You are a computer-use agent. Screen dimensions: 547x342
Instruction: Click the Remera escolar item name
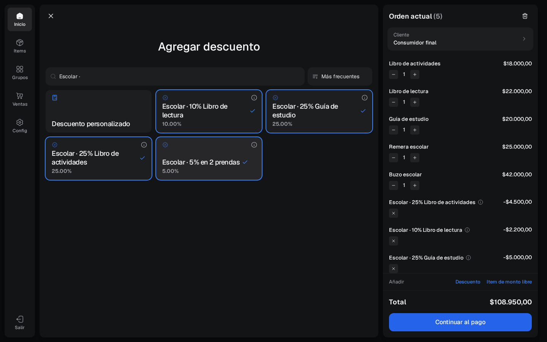coord(409,147)
